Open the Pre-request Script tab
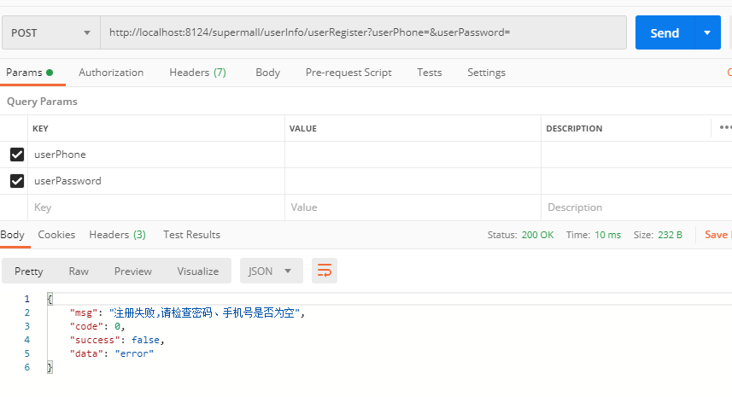The height and width of the screenshot is (397, 732). point(348,73)
